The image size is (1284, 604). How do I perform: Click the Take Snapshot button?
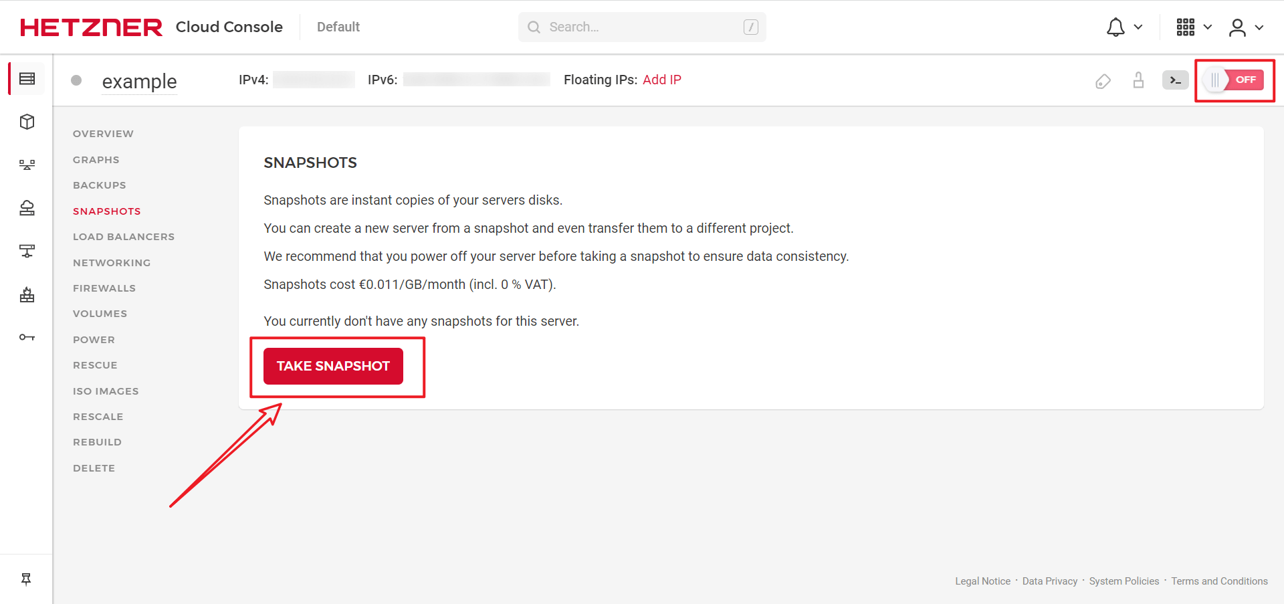[x=333, y=366]
